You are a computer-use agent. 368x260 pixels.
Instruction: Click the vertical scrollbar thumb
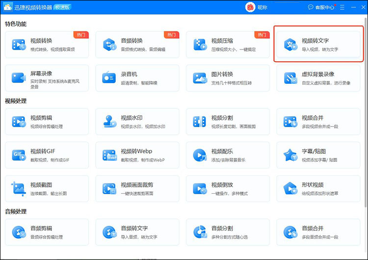pyautogui.click(x=366, y=113)
